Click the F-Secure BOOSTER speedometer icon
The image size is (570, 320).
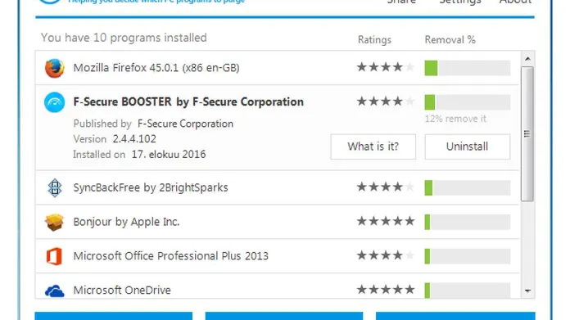(x=55, y=102)
